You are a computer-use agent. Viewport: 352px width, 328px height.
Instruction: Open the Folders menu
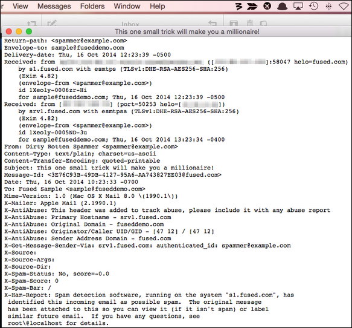(x=92, y=6)
